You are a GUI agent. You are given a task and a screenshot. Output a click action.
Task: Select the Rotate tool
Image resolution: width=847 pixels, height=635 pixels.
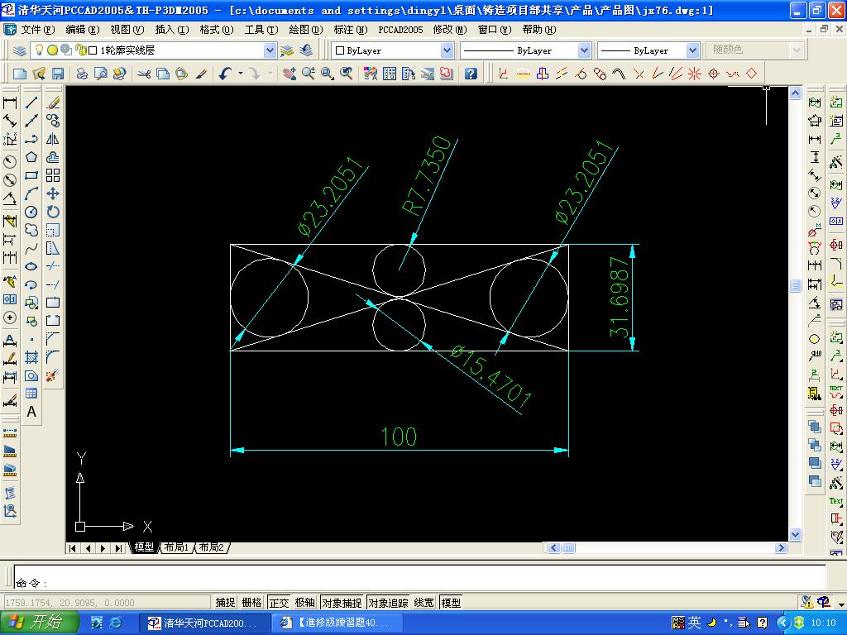(53, 212)
